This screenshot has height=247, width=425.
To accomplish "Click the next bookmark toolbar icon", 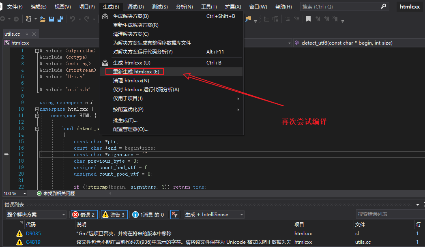I will pyautogui.click(x=327, y=18).
